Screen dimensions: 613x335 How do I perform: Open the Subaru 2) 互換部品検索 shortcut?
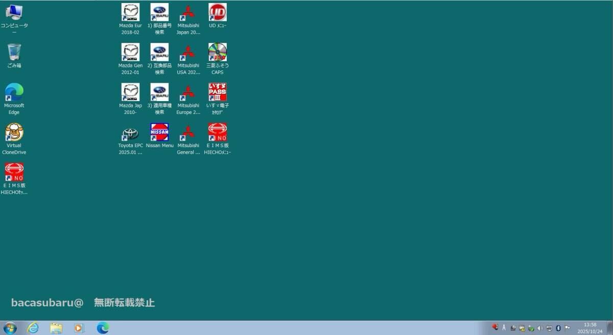[159, 53]
